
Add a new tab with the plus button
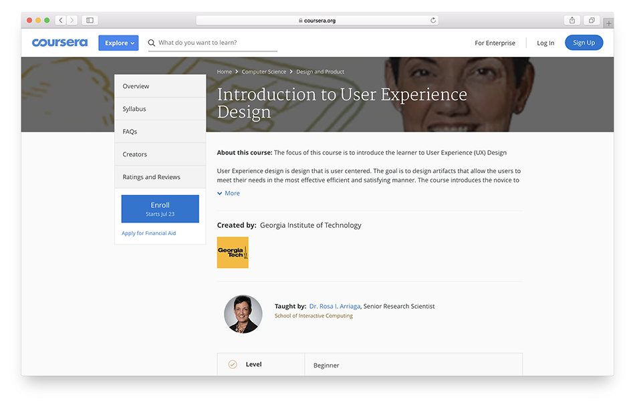[x=608, y=23]
